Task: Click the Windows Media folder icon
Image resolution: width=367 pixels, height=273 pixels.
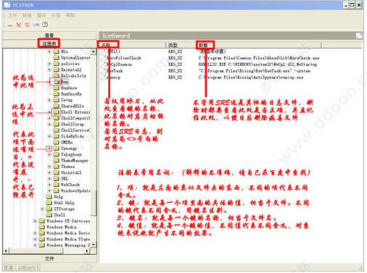Action: pyautogui.click(x=42, y=227)
